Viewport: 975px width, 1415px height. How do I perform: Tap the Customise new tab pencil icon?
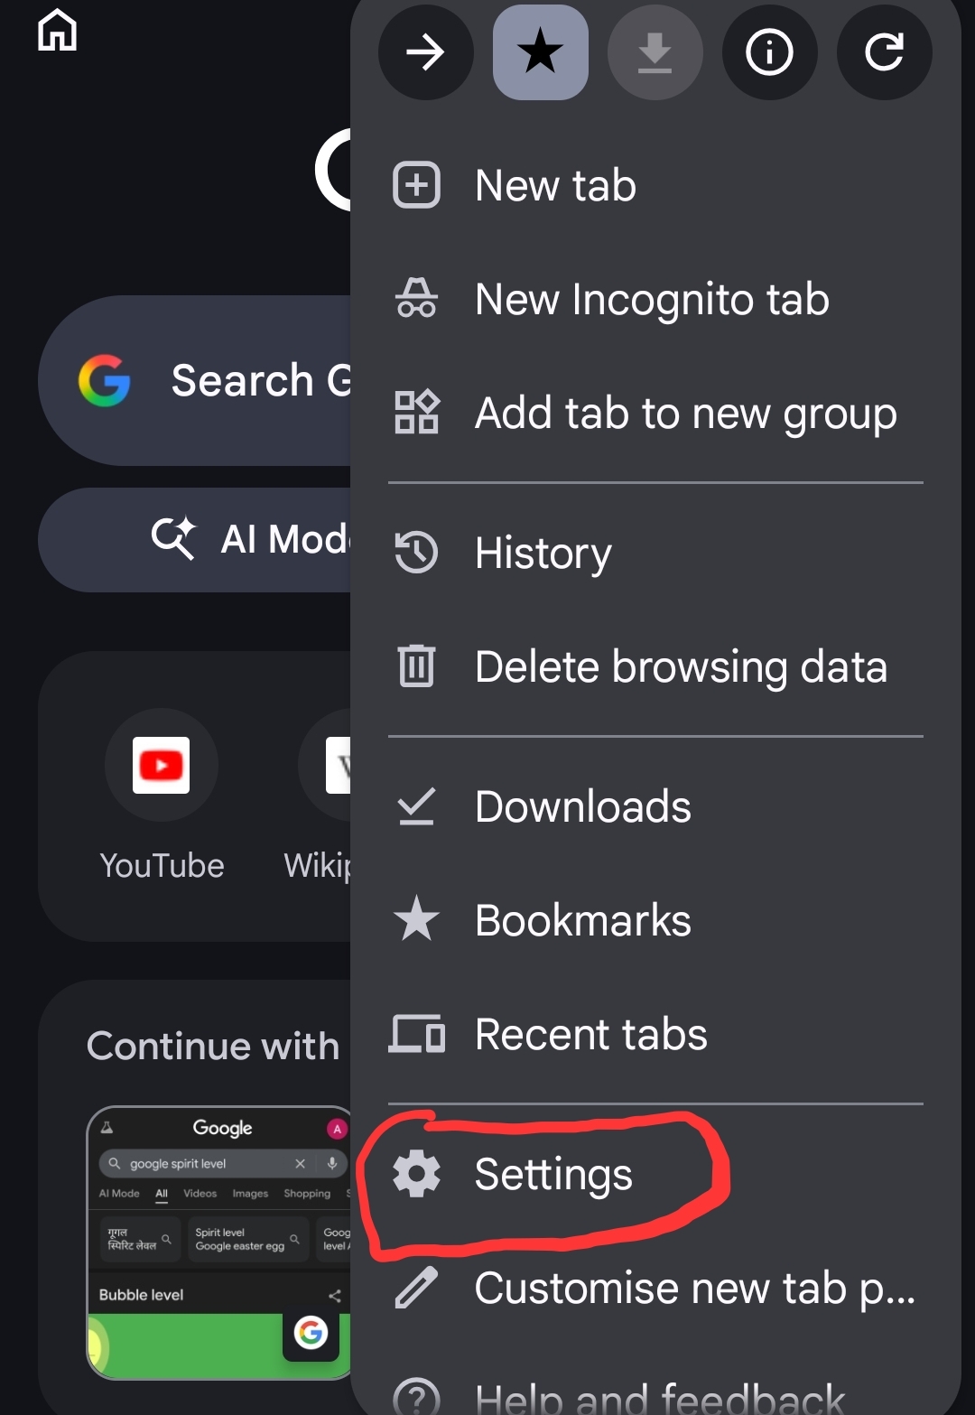[416, 1288]
